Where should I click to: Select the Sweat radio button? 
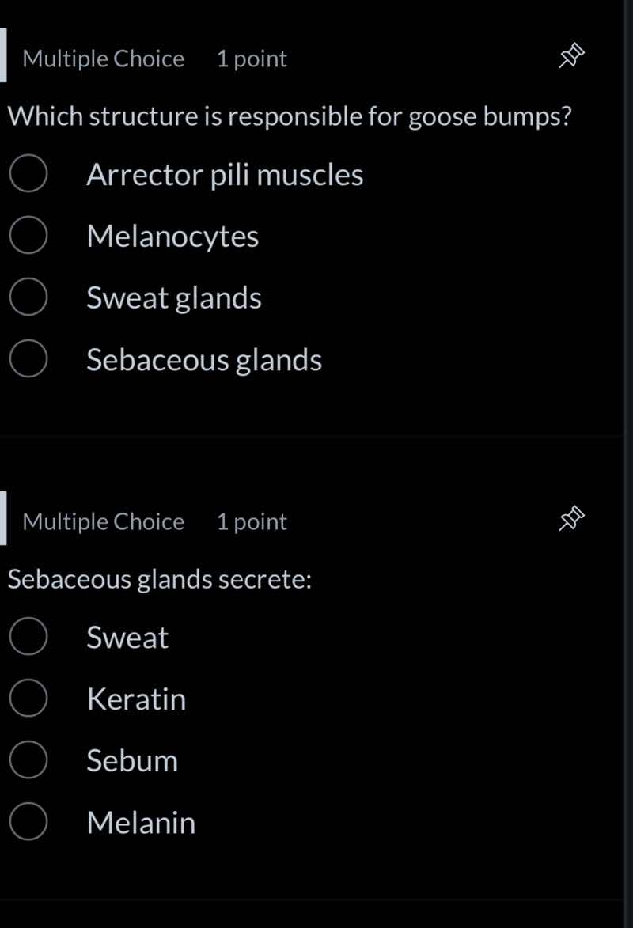(28, 638)
